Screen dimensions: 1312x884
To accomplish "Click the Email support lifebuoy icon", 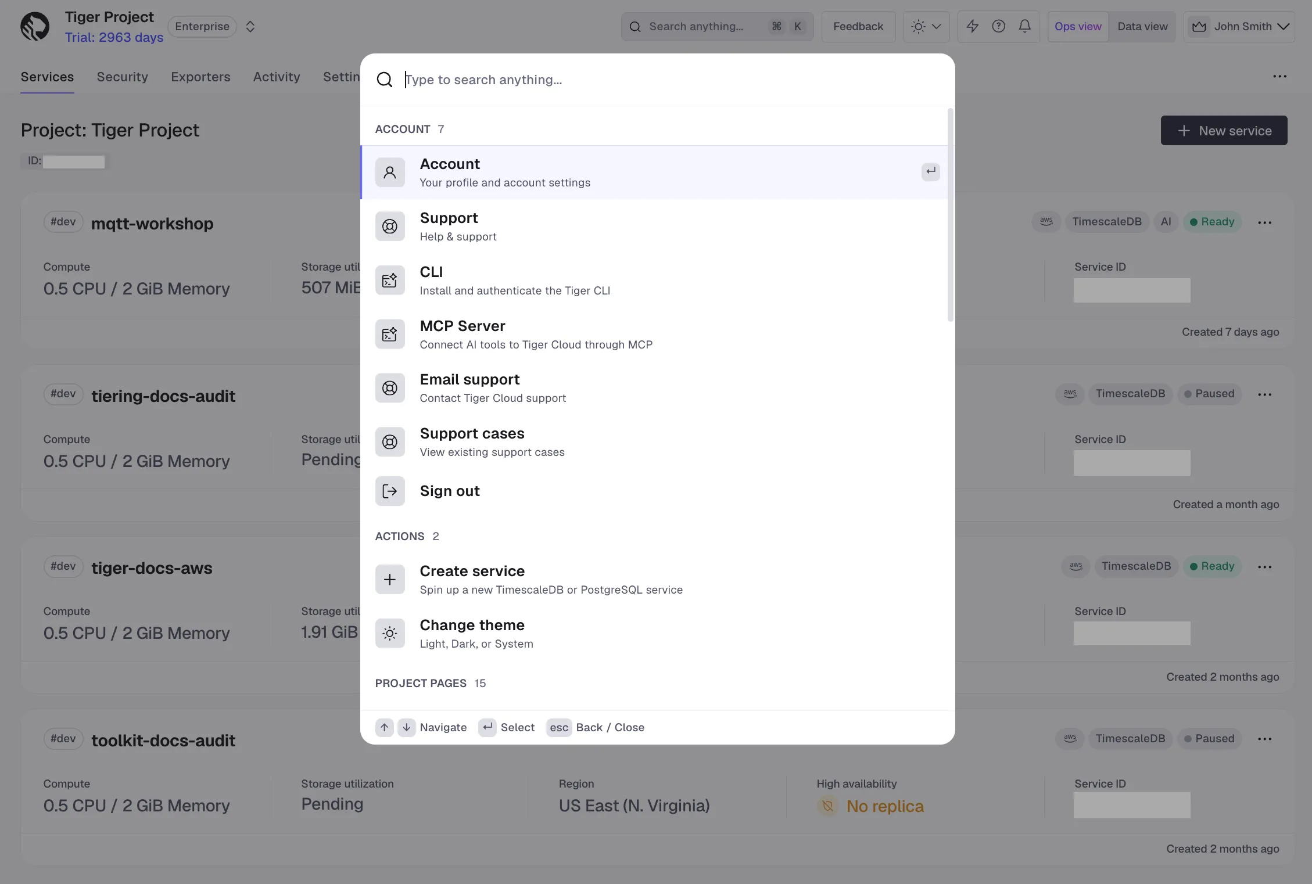I will point(390,388).
